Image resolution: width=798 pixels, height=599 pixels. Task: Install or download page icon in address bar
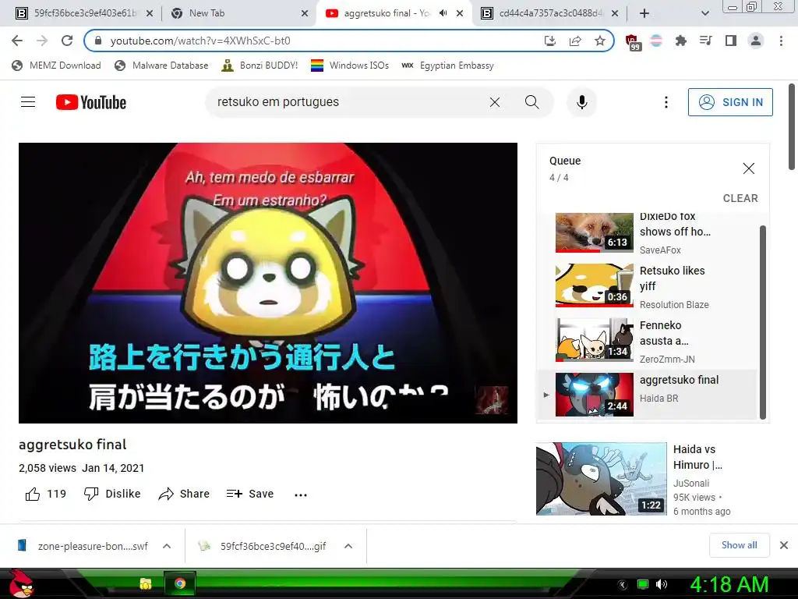550,41
